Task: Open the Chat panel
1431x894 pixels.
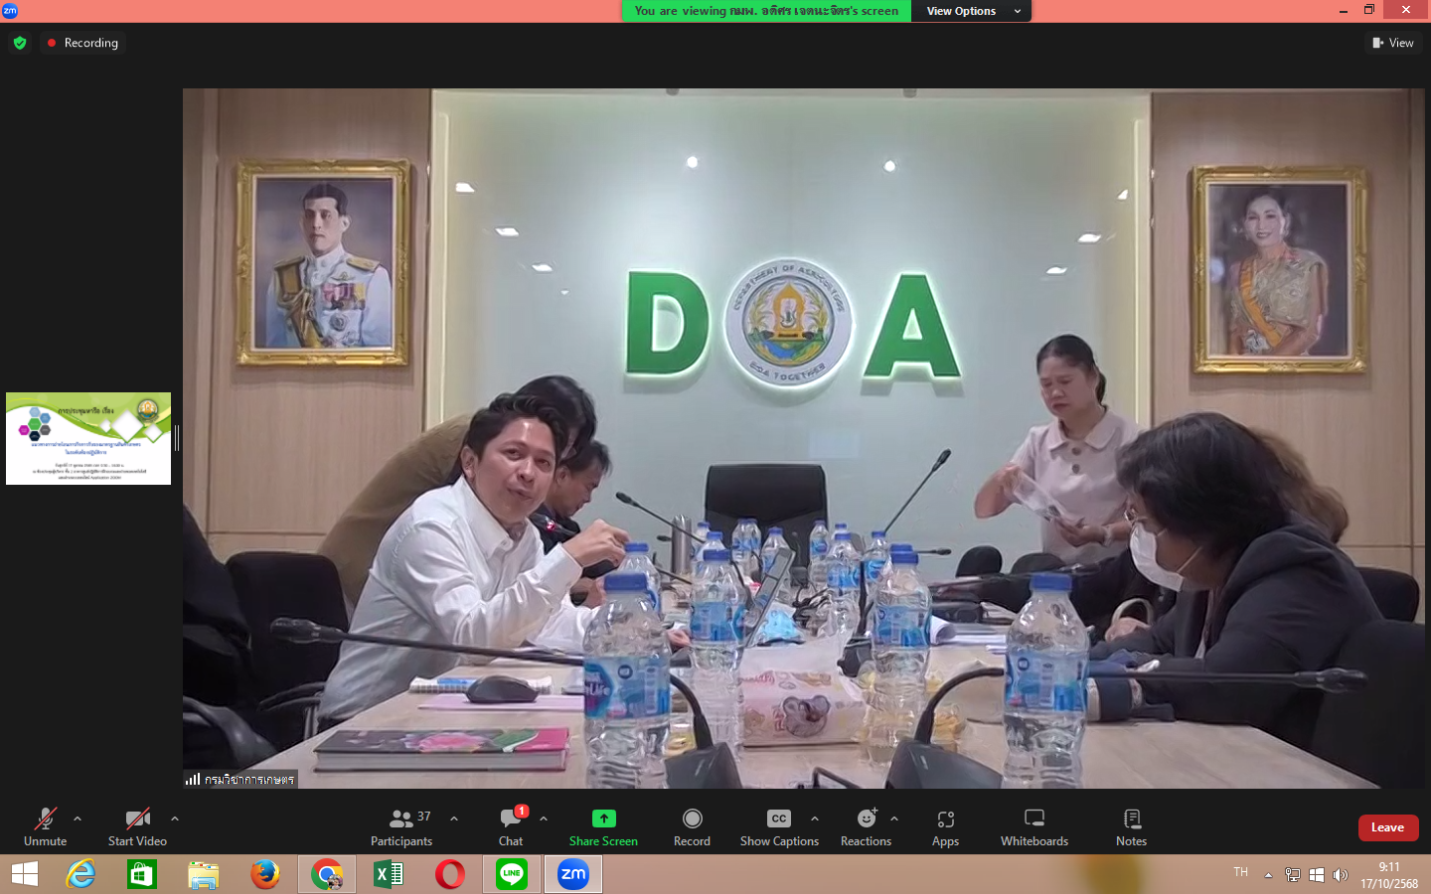Action: click(x=511, y=826)
